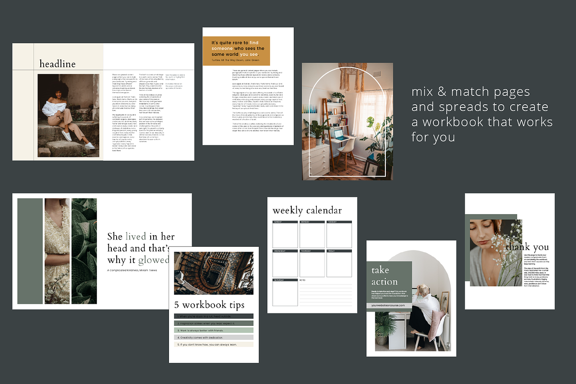This screenshot has height=384, width=576.
Task: Click the NOTES lined area in weekly calendar
Action: [x=326, y=292]
